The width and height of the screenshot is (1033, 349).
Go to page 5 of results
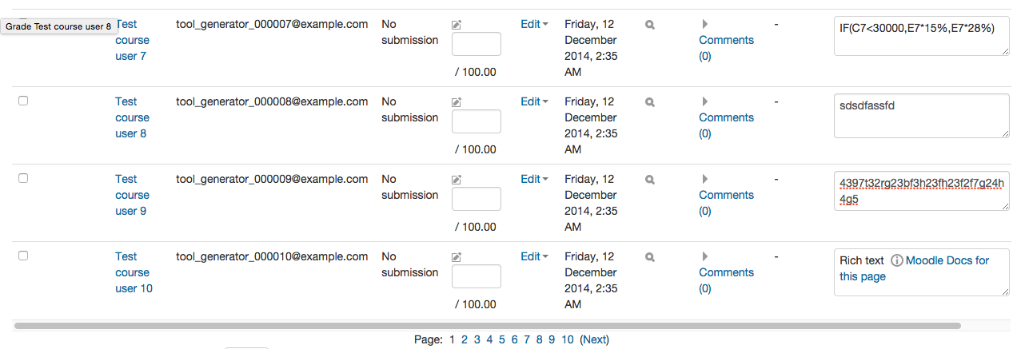pos(501,339)
